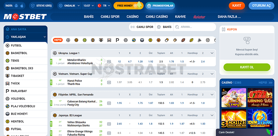Select the handball icon in sport strip
This screenshot has height=136, width=278.
(150, 40)
